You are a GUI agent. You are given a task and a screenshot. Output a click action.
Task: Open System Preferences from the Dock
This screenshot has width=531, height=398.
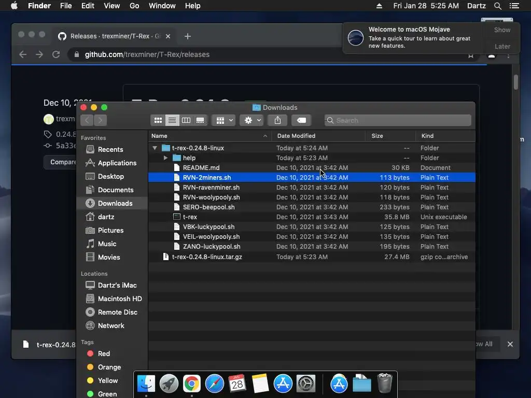pyautogui.click(x=306, y=384)
